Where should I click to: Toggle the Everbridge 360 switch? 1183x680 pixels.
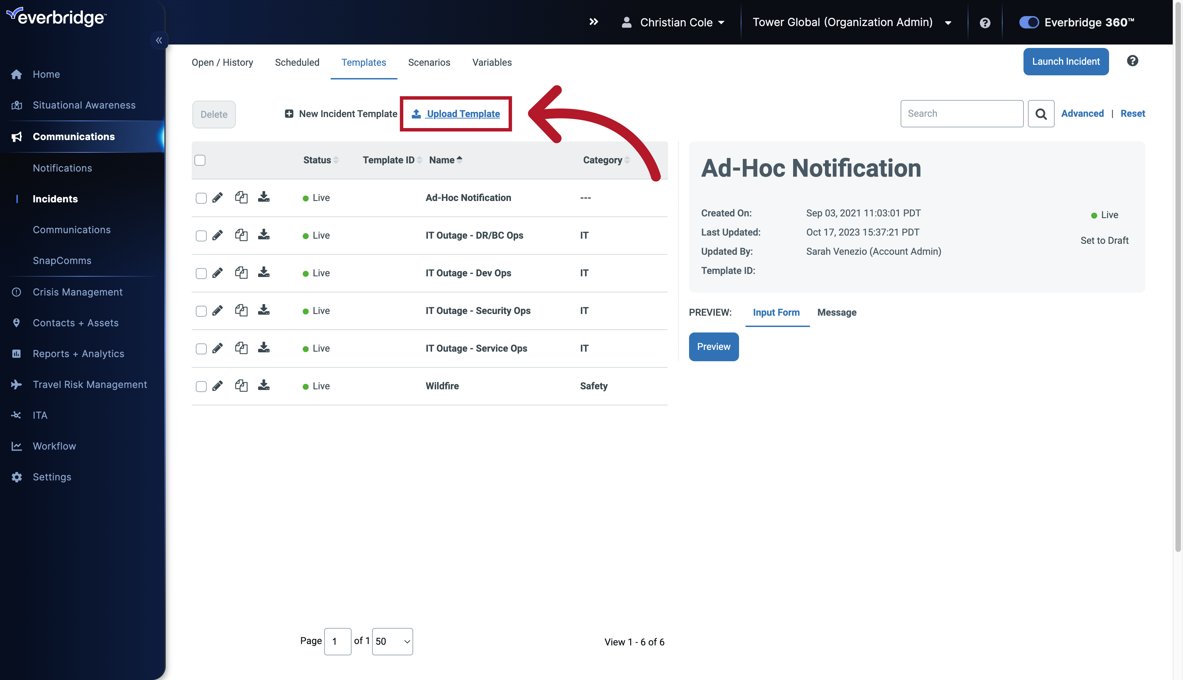[1029, 22]
